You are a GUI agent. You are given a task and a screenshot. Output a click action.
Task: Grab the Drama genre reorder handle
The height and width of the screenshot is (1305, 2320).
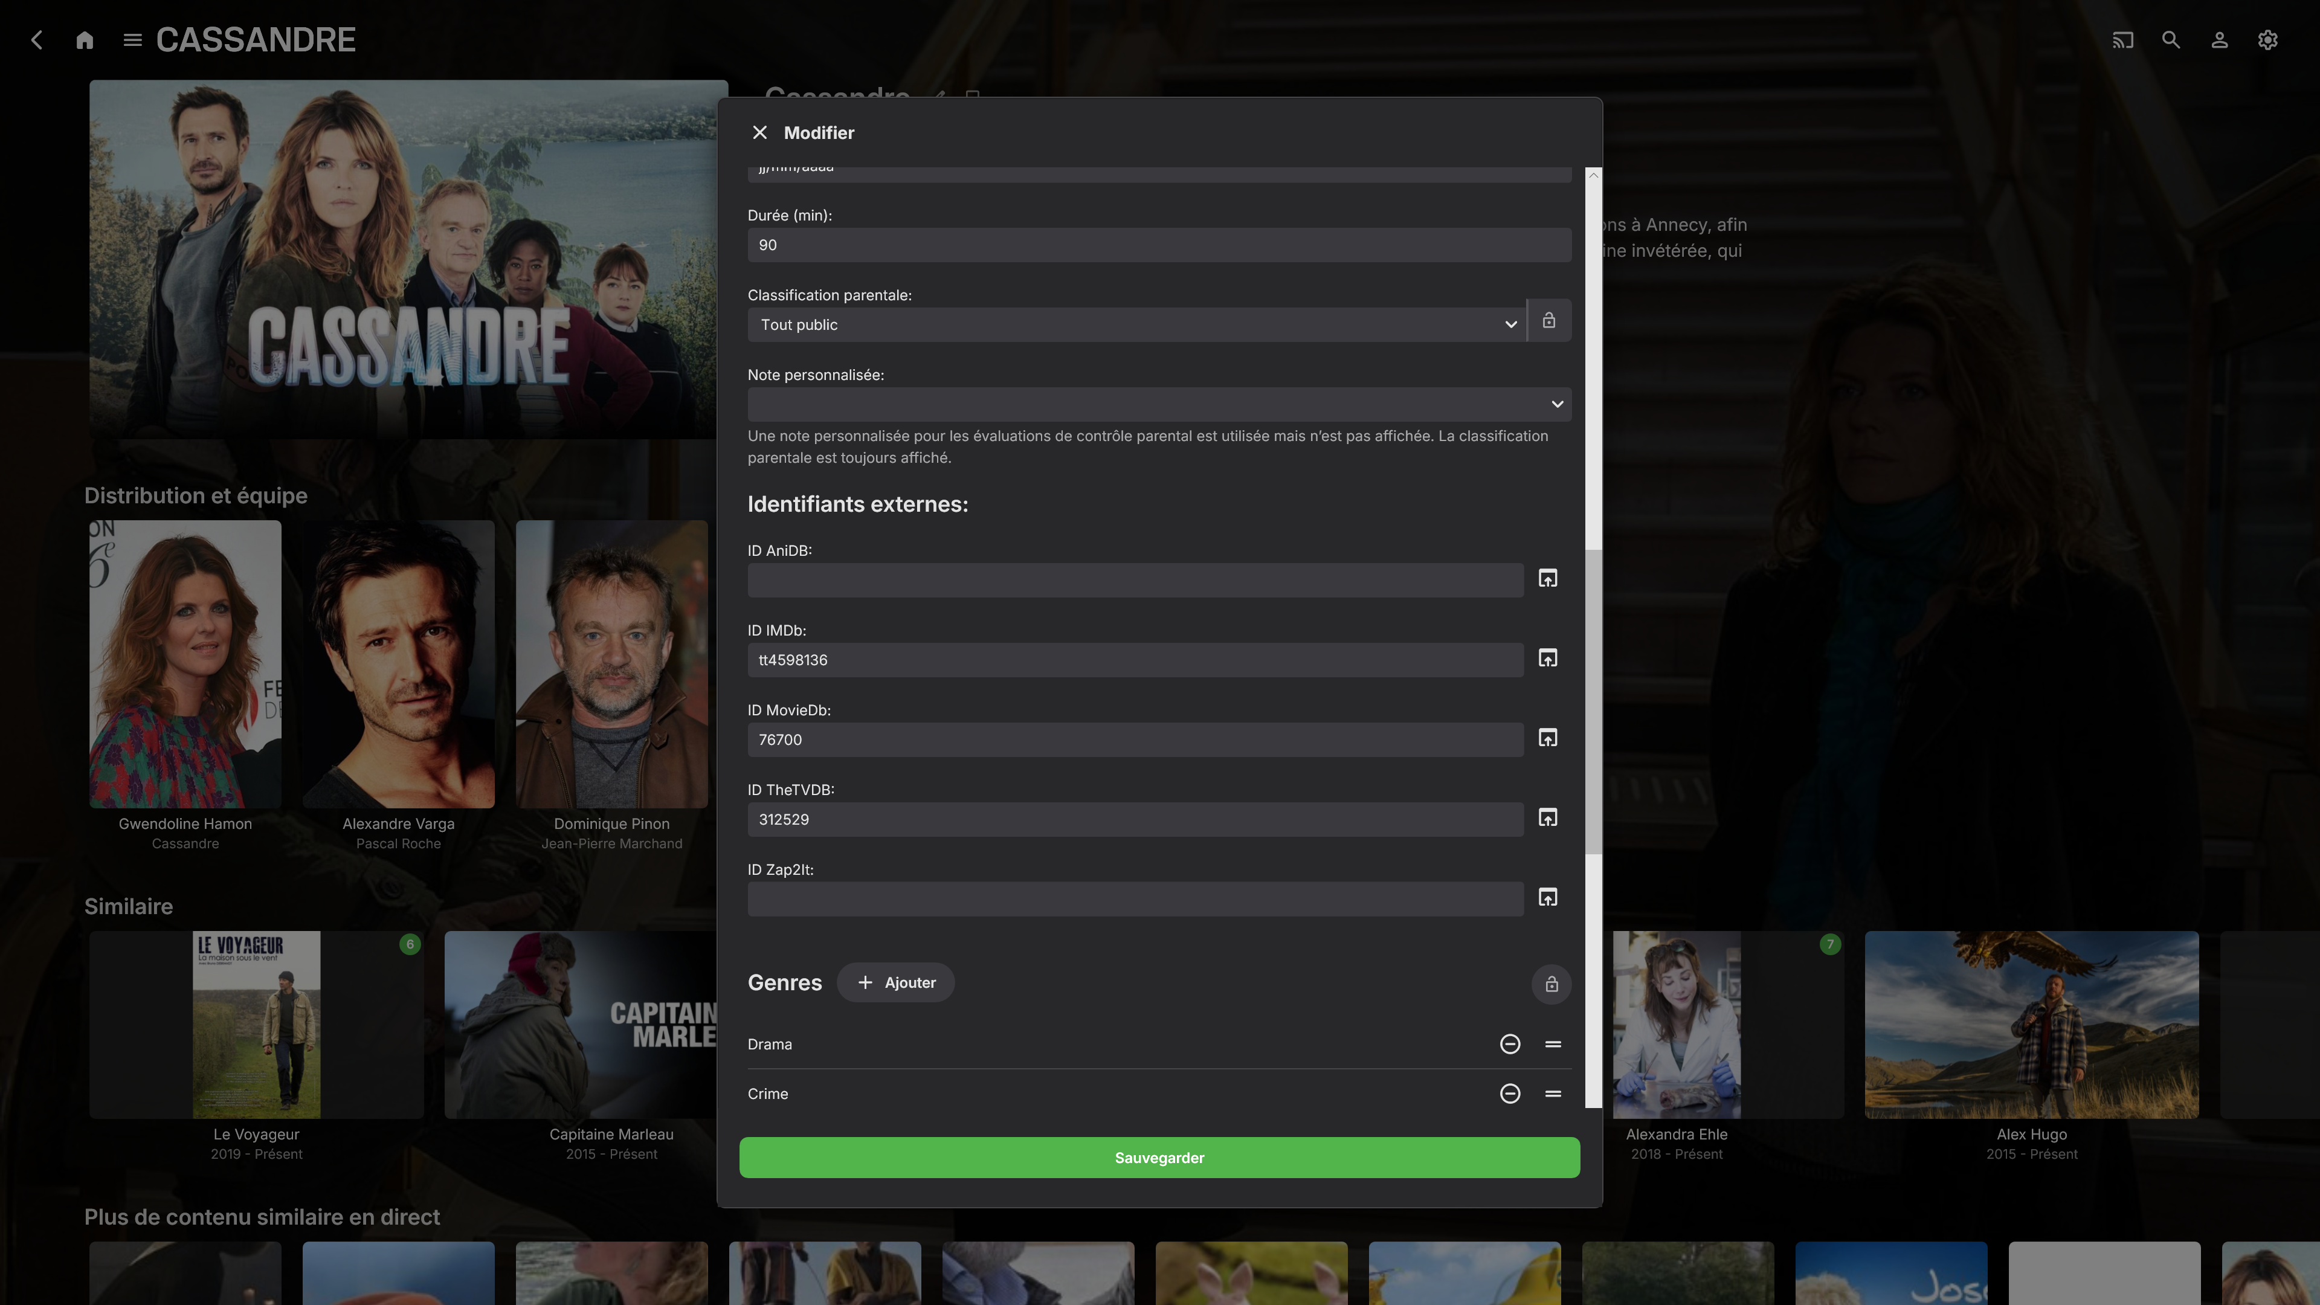pos(1553,1044)
